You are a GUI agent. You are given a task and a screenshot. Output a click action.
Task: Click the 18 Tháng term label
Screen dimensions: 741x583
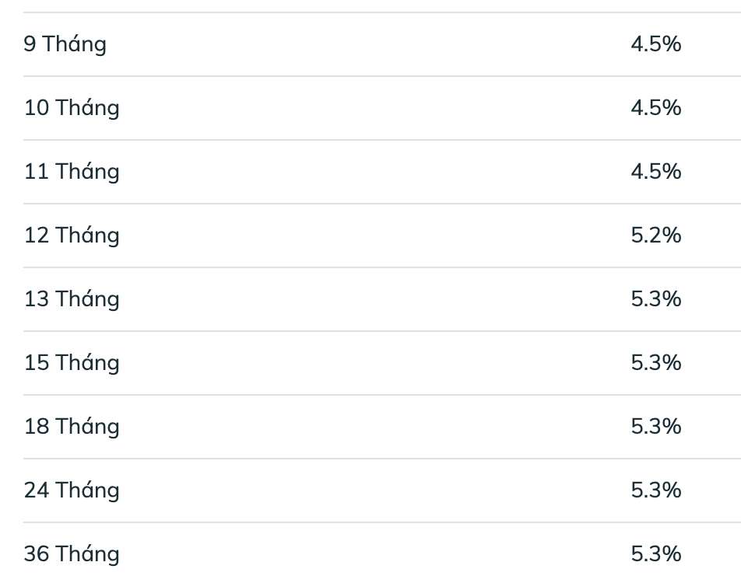click(x=72, y=427)
